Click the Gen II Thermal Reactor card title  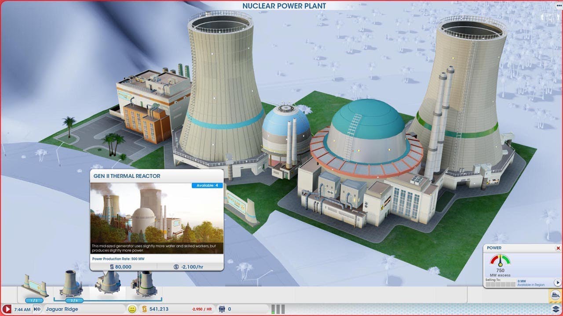[127, 176]
